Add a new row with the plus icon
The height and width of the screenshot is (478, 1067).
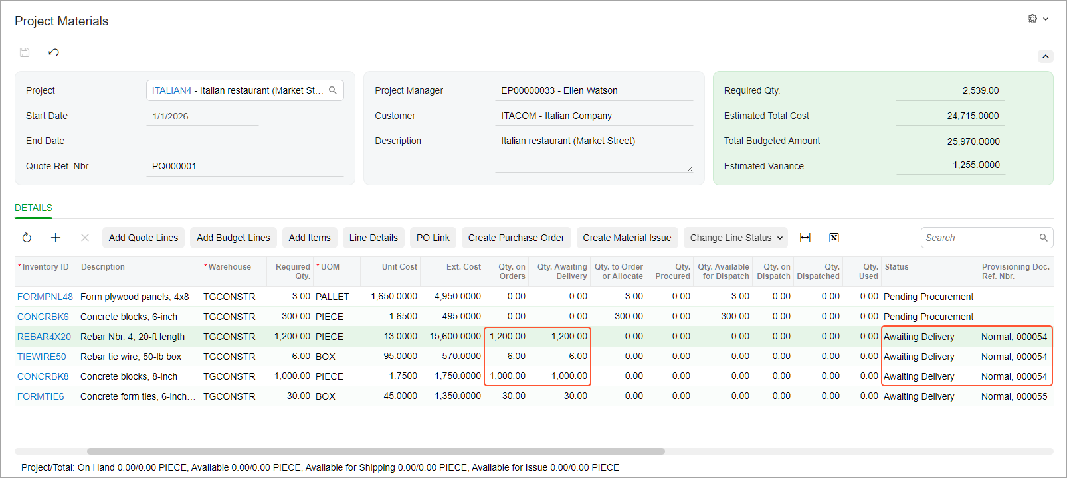[56, 238]
